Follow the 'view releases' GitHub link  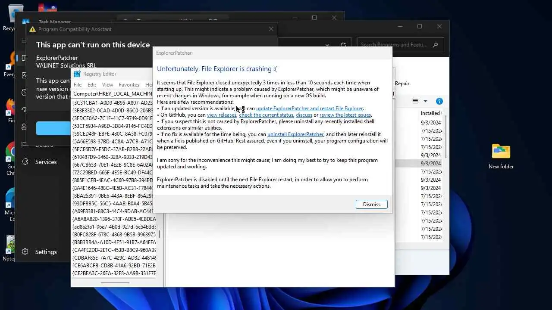pos(222,115)
